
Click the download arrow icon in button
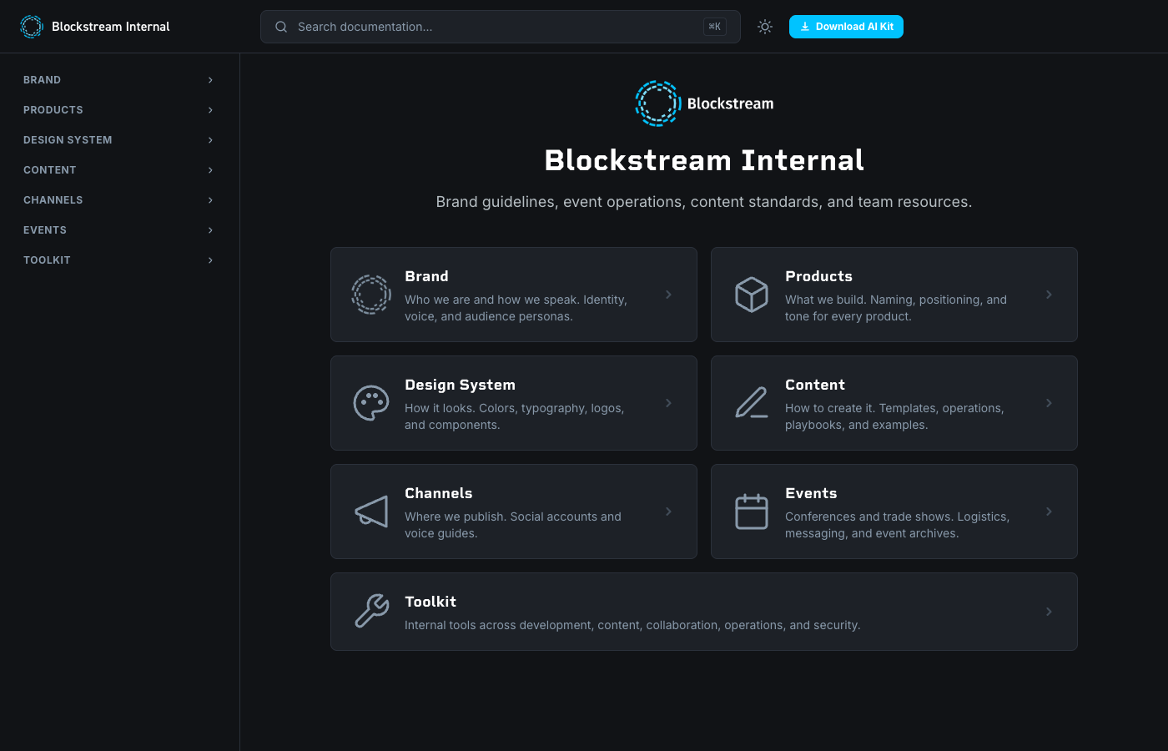click(805, 27)
